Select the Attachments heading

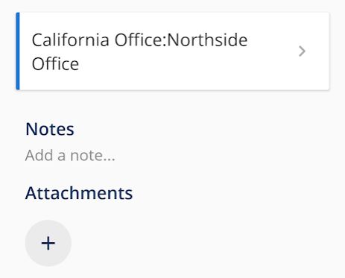pos(79,193)
